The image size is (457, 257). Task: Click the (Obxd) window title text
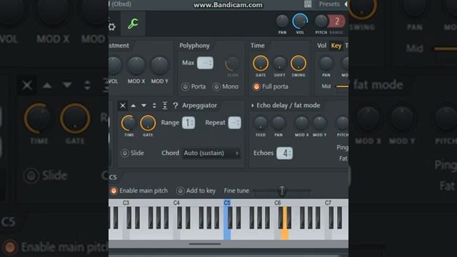pyautogui.click(x=121, y=4)
